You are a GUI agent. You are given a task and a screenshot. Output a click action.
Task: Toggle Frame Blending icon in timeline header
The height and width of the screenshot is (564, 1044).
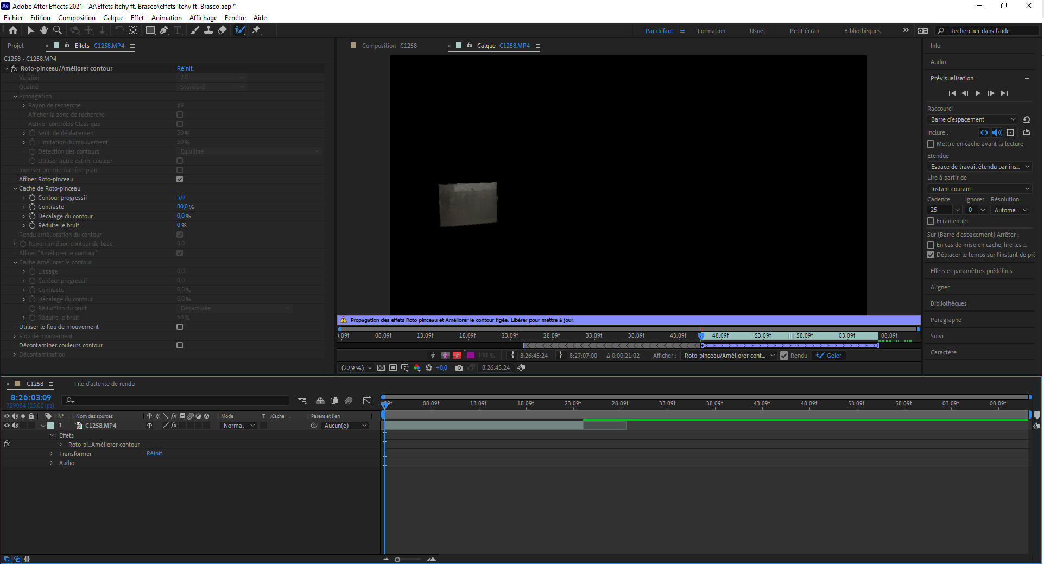(334, 401)
